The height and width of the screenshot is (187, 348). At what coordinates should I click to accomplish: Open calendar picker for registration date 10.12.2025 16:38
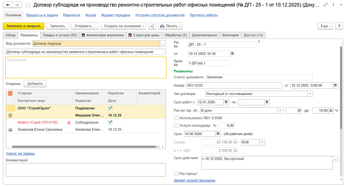pyautogui.click(x=232, y=54)
